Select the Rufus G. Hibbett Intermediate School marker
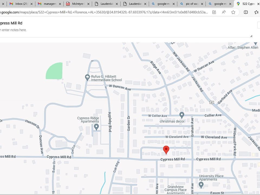This screenshot has height=195, width=260. (x=87, y=77)
